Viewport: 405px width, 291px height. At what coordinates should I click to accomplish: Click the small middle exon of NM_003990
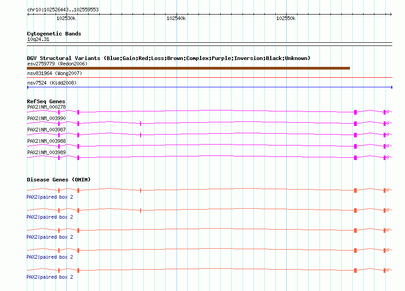[141, 124]
